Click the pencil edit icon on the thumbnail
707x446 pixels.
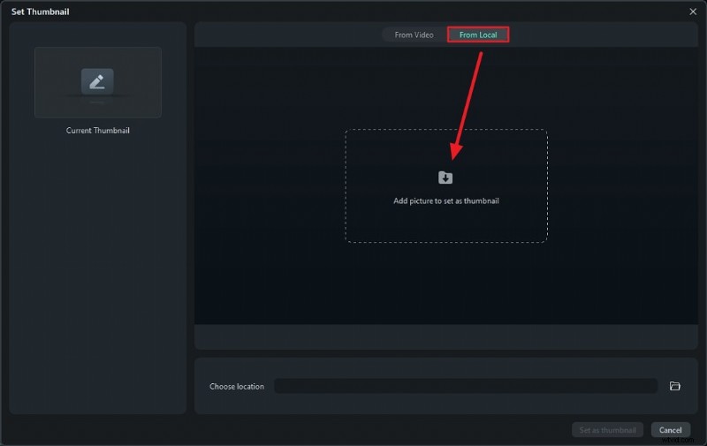point(97,81)
